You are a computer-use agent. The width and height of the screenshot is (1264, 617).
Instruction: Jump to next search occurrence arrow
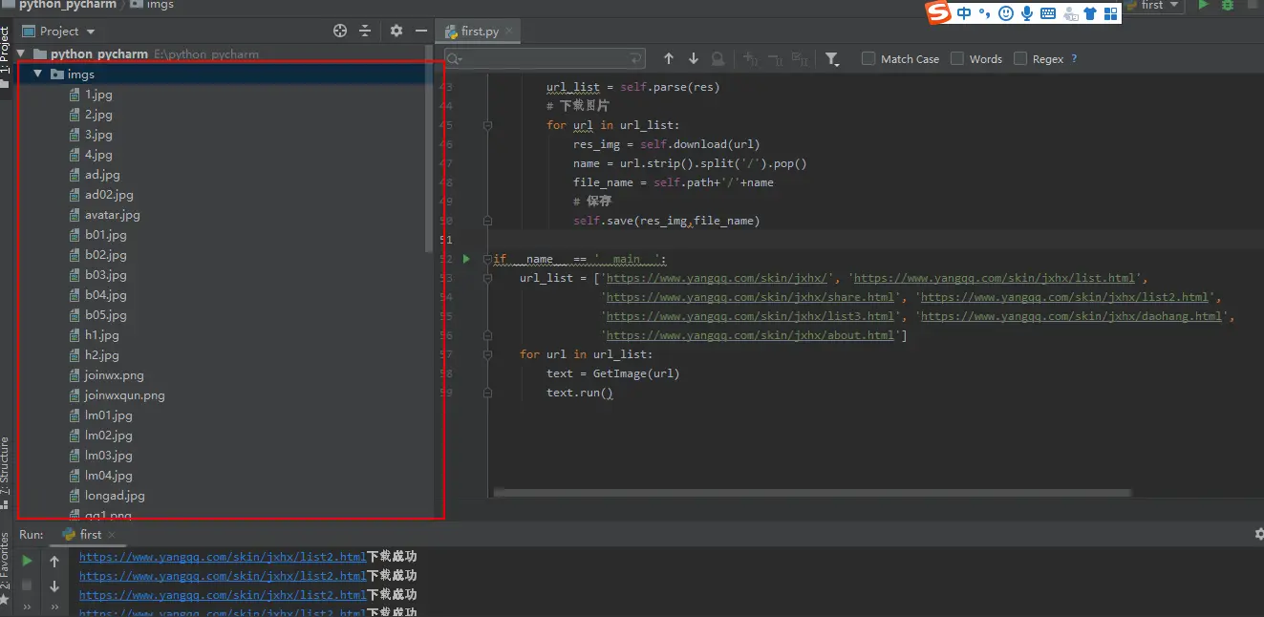click(694, 59)
